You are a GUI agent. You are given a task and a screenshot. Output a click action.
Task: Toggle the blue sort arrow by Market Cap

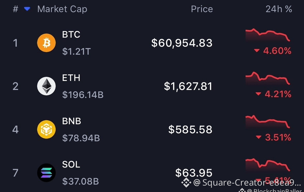(27, 9)
